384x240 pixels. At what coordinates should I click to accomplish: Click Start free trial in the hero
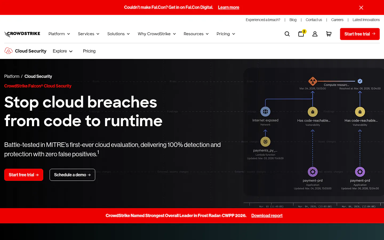[x=24, y=175]
